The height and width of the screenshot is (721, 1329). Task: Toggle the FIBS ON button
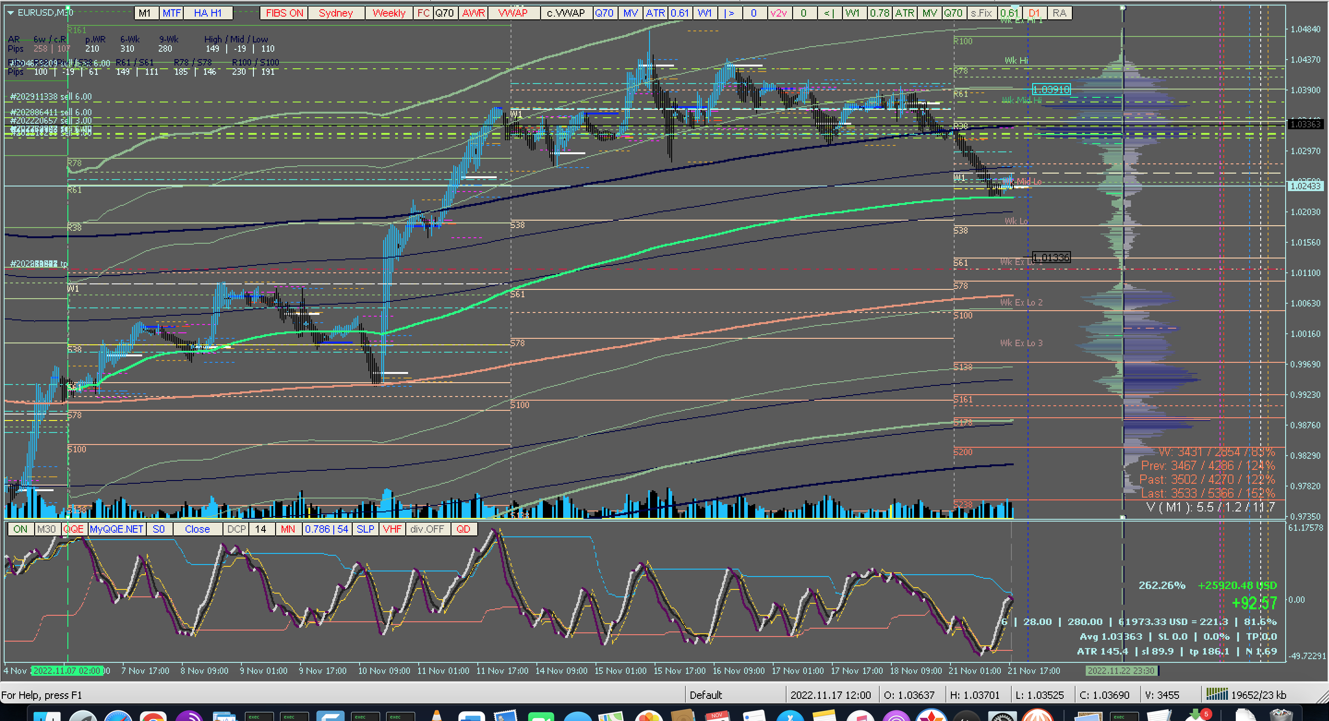point(284,13)
